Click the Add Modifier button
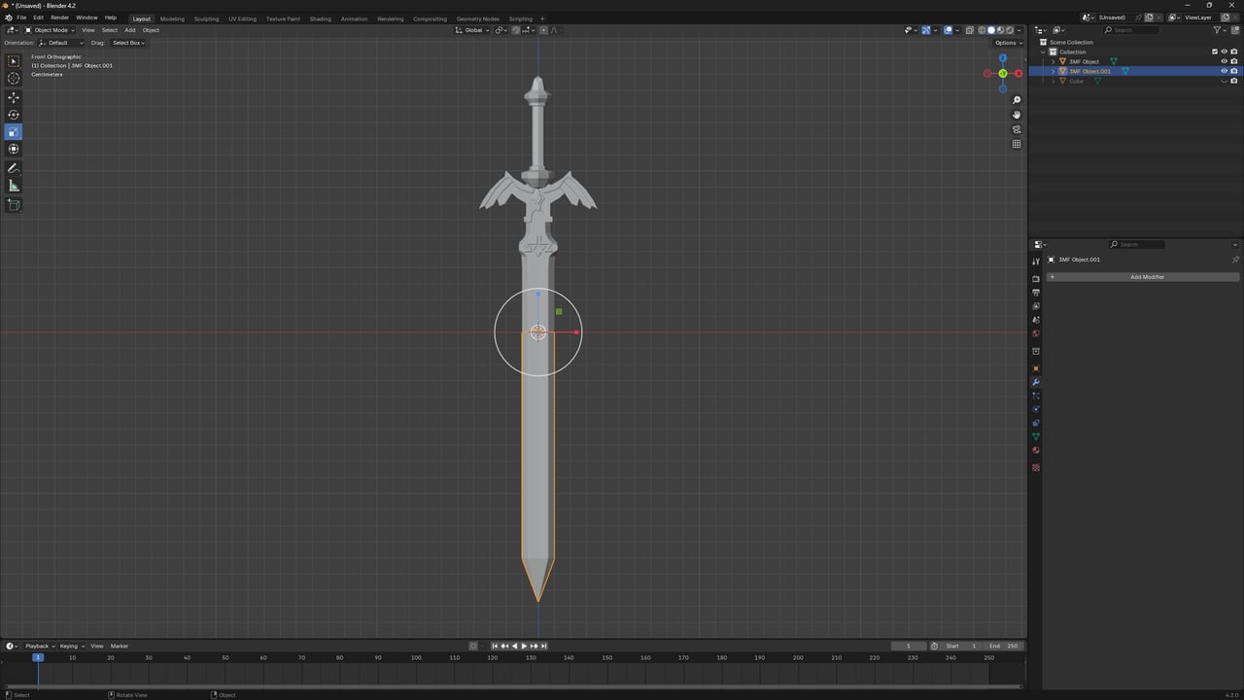The image size is (1244, 700). [1147, 277]
